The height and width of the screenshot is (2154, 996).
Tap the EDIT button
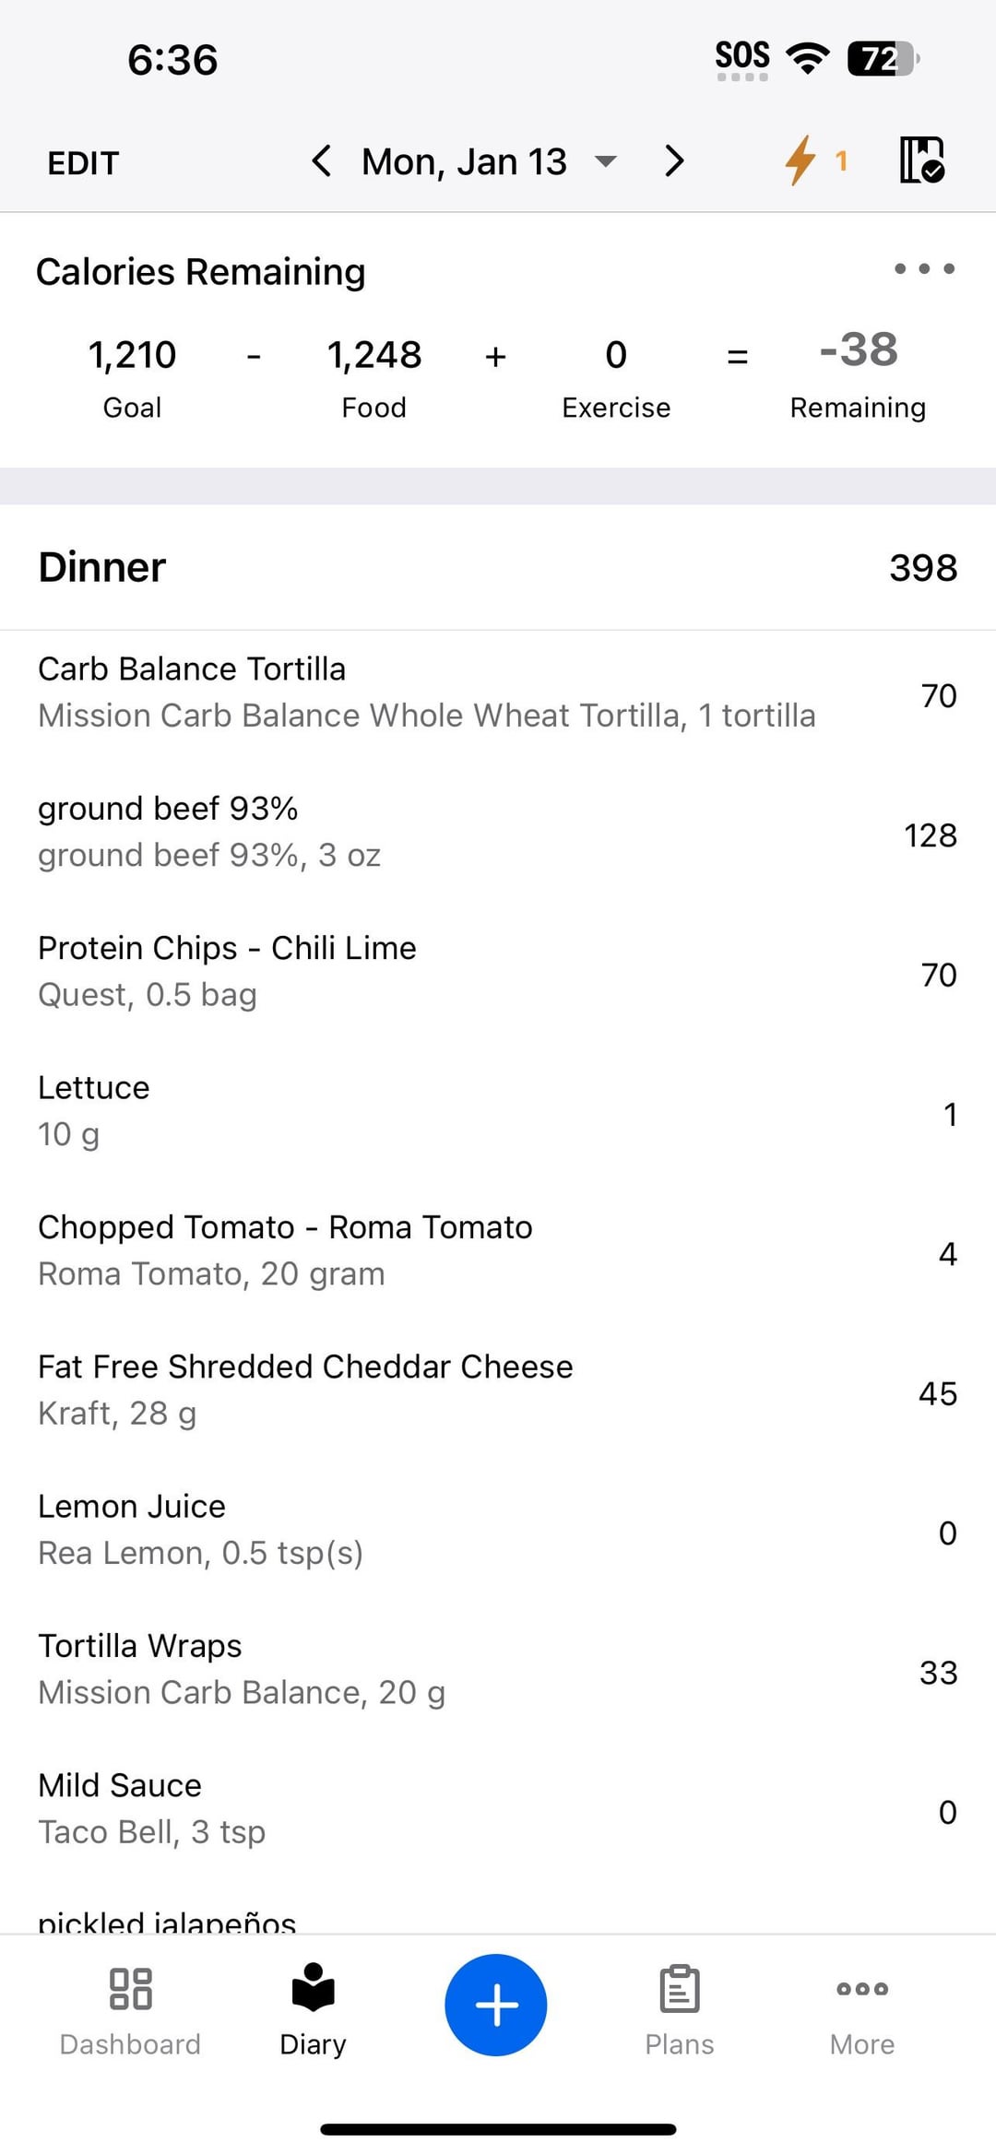coord(83,163)
